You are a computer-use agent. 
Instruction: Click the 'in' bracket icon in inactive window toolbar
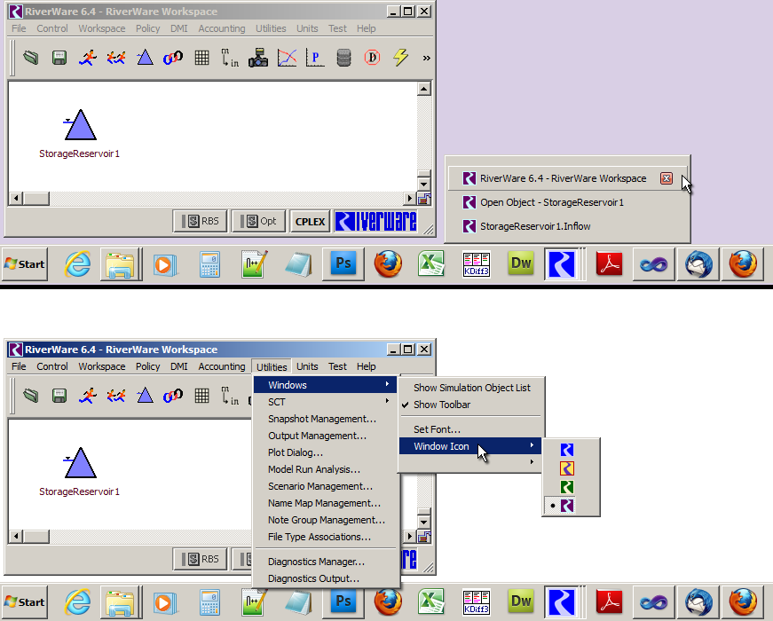230,58
